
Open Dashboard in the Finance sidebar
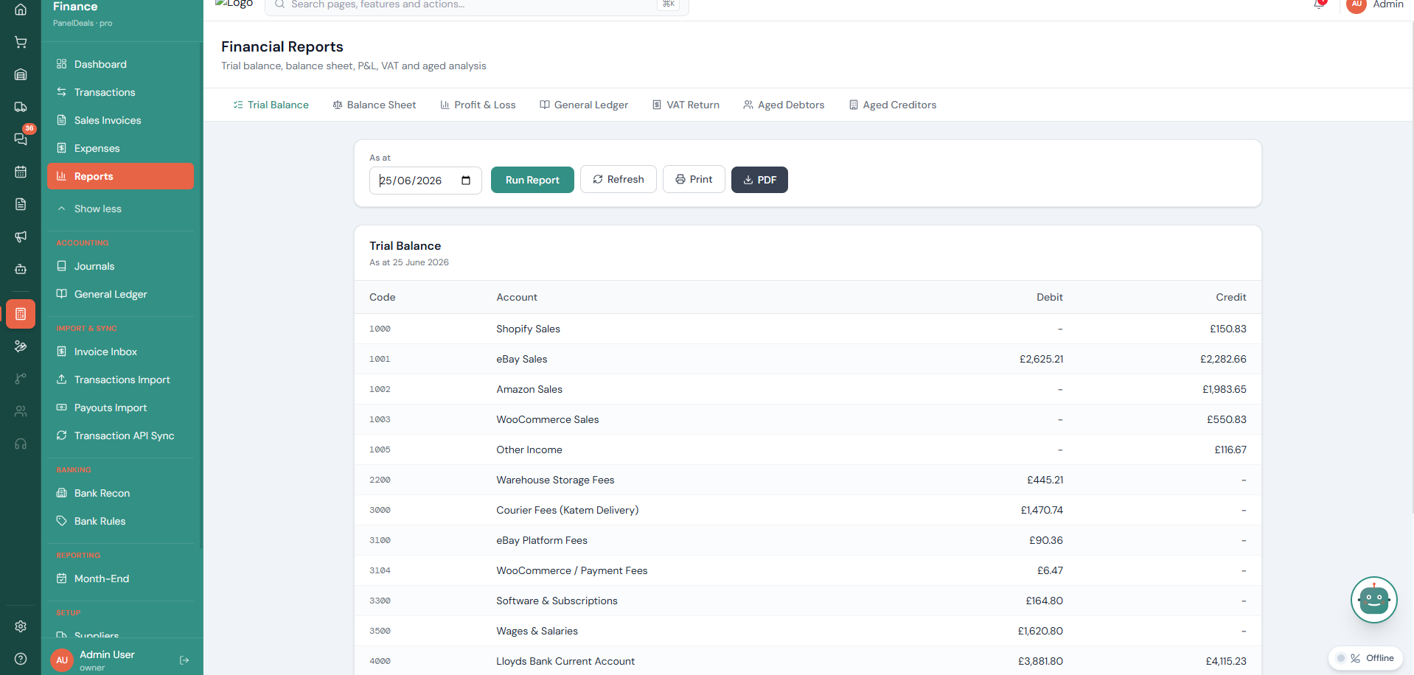[x=120, y=64]
